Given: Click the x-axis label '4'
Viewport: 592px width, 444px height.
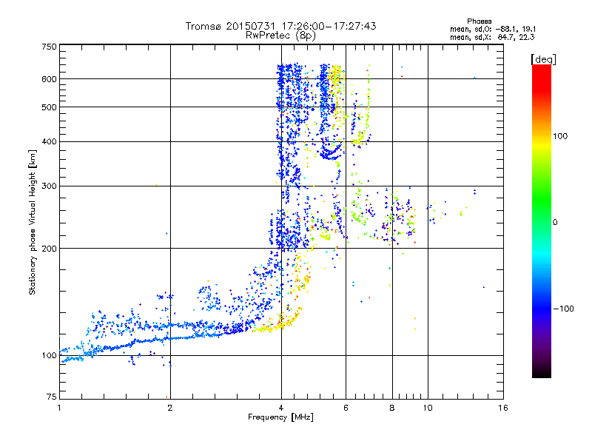Looking at the screenshot, I should [x=281, y=408].
